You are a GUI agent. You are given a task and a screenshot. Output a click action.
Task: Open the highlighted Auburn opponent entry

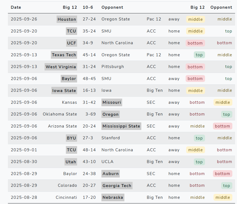pyautogui.click(x=110, y=174)
